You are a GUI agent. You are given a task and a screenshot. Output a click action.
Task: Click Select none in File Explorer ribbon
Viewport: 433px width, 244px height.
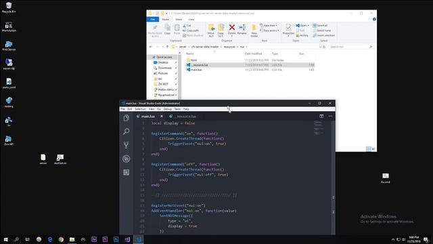coord(322,30)
